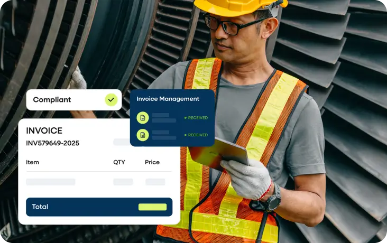Click the price placeholder under Price
387x243 pixels.
coord(155,182)
